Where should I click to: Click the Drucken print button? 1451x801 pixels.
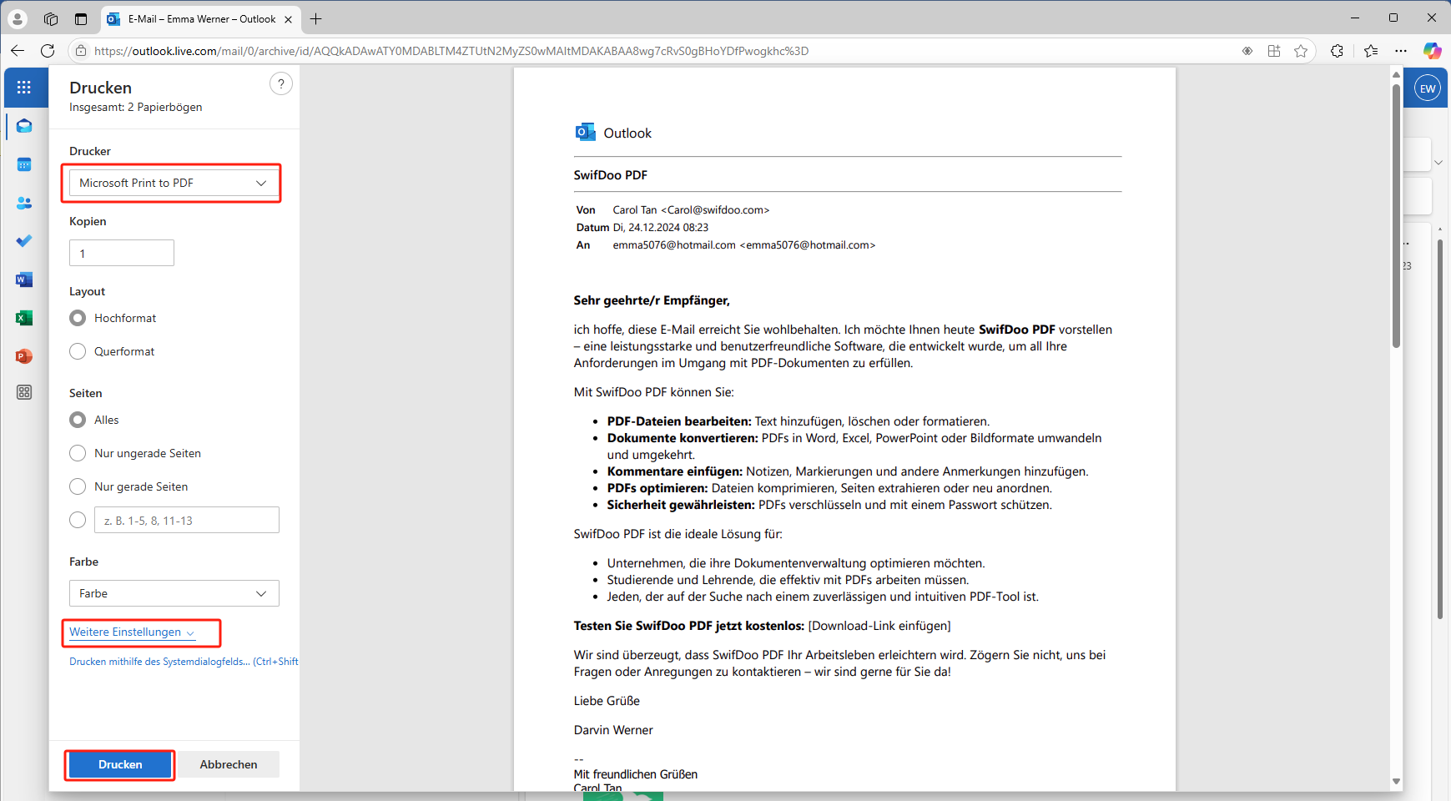pyautogui.click(x=120, y=764)
